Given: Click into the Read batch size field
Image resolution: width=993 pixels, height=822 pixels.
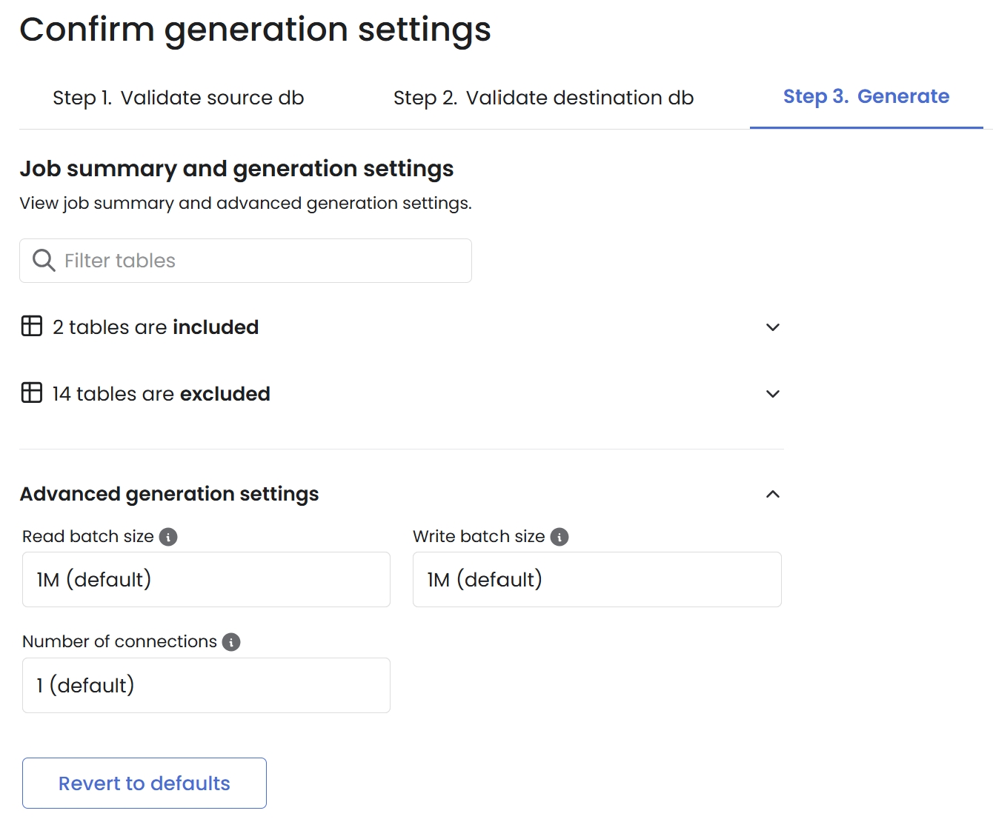Looking at the screenshot, I should pyautogui.click(x=206, y=579).
